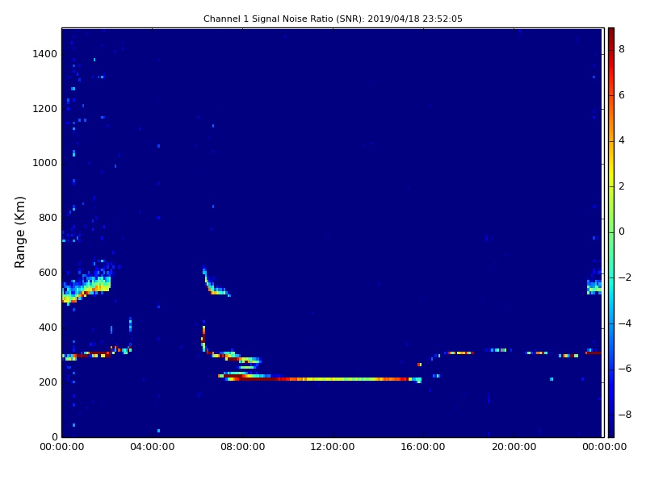
Task: Click colorbar tick label 4
Action: pos(622,140)
